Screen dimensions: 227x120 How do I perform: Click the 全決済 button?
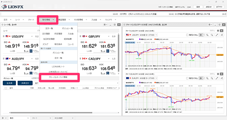[x=10, y=83]
